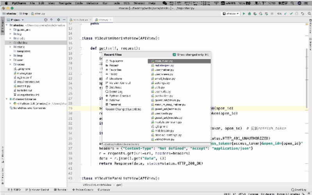
Task: Open WeChat icon in macOS menu bar
Action: [x=164, y=3]
